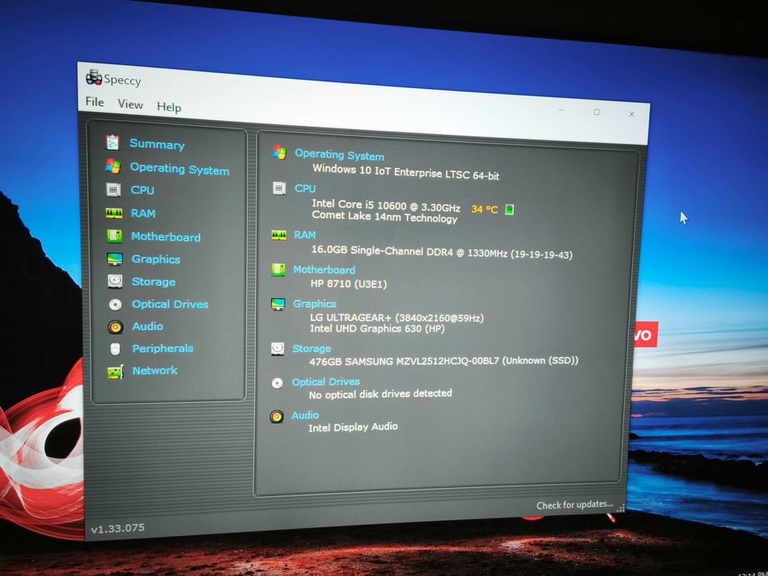Maximize the Speccy window

(597, 112)
